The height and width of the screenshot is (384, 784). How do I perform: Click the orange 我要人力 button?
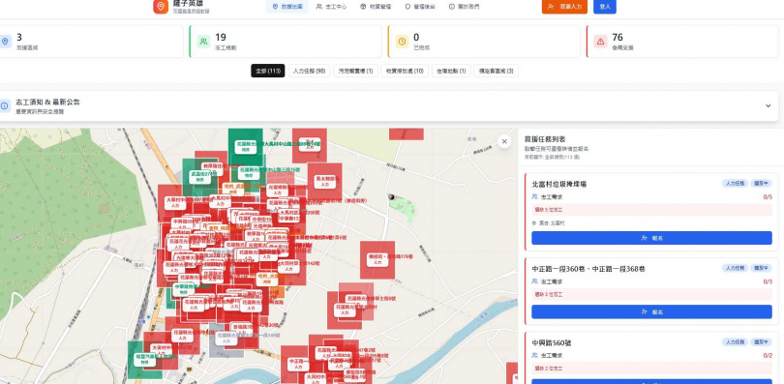coord(564,7)
